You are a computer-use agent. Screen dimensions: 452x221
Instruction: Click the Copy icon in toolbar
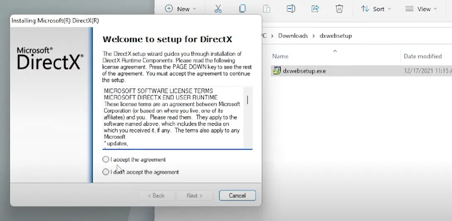click(242, 9)
